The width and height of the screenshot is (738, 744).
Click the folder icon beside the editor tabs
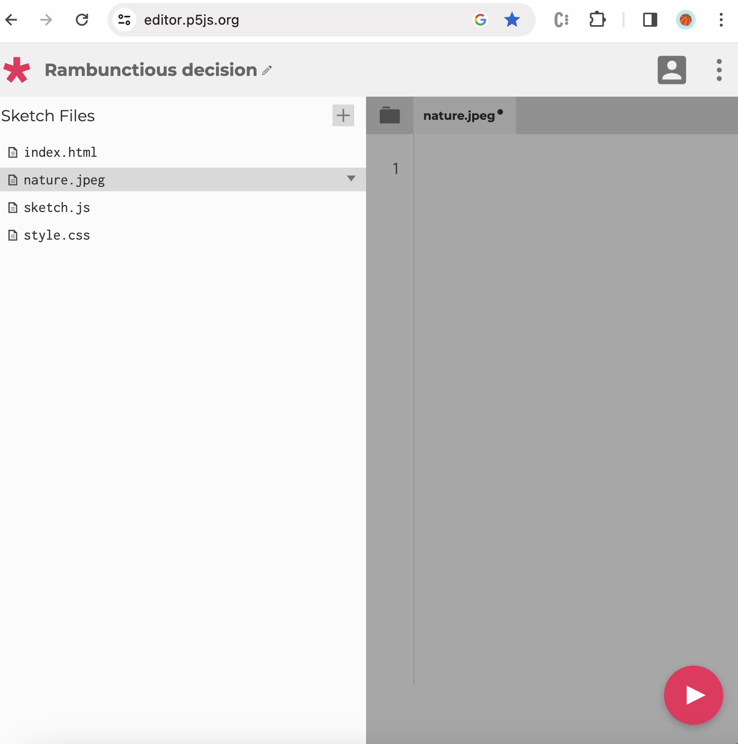click(x=389, y=115)
